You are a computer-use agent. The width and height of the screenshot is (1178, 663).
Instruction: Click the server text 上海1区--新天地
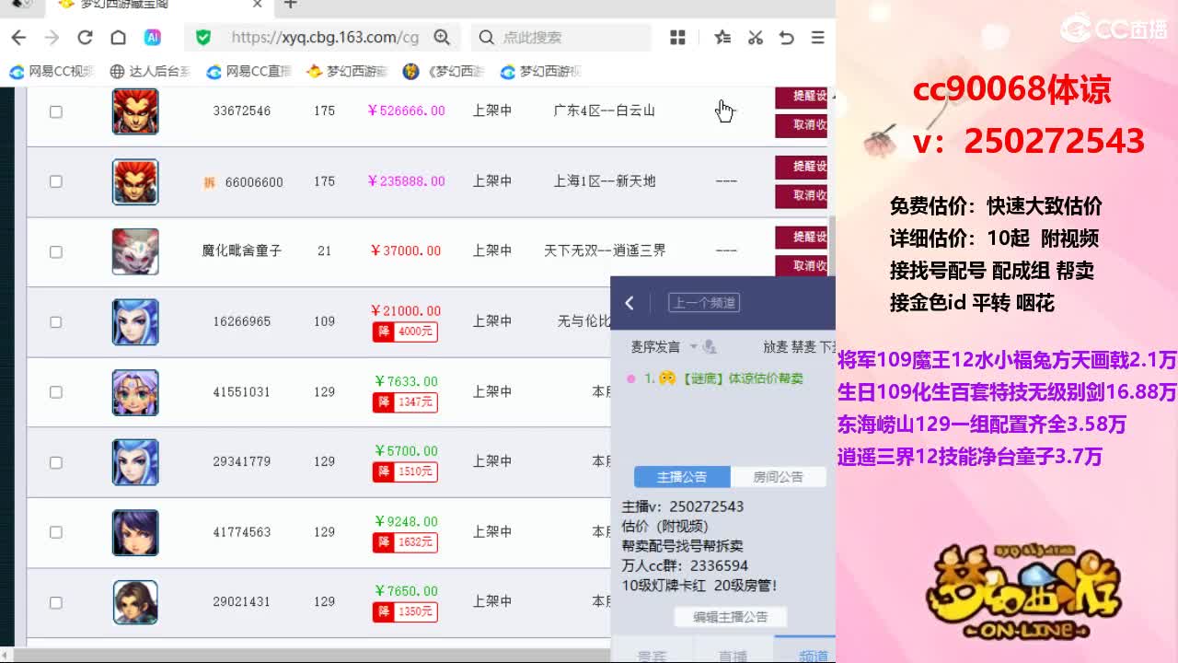(604, 181)
